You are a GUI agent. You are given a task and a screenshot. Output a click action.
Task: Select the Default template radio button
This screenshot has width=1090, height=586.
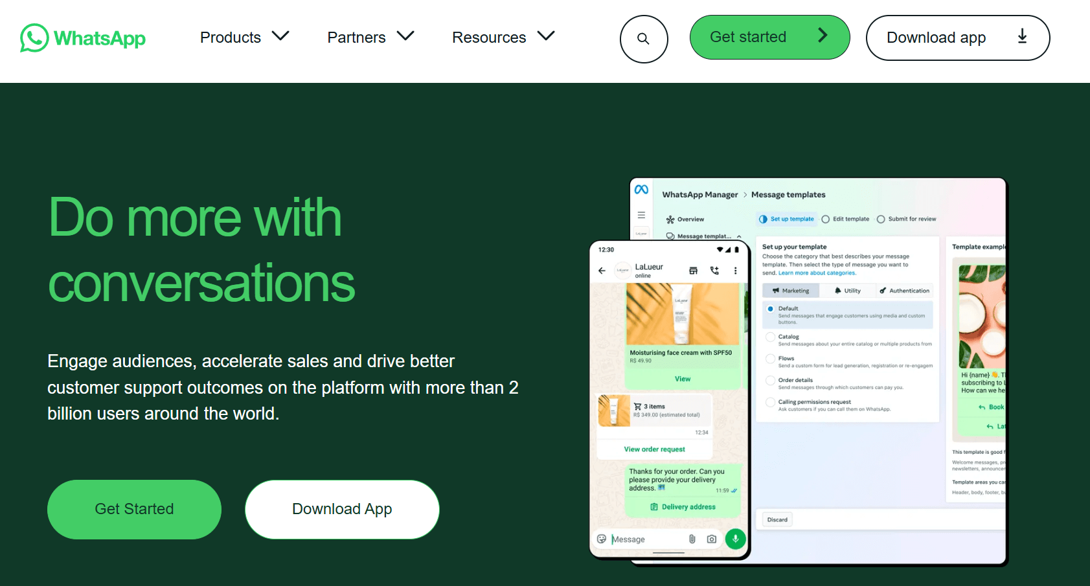[x=771, y=309]
